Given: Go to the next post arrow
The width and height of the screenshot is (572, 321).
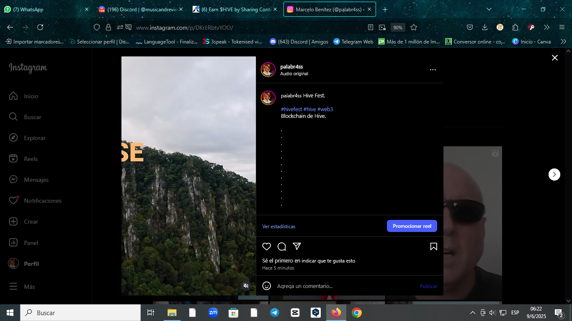Looking at the screenshot, I should pos(554,174).
